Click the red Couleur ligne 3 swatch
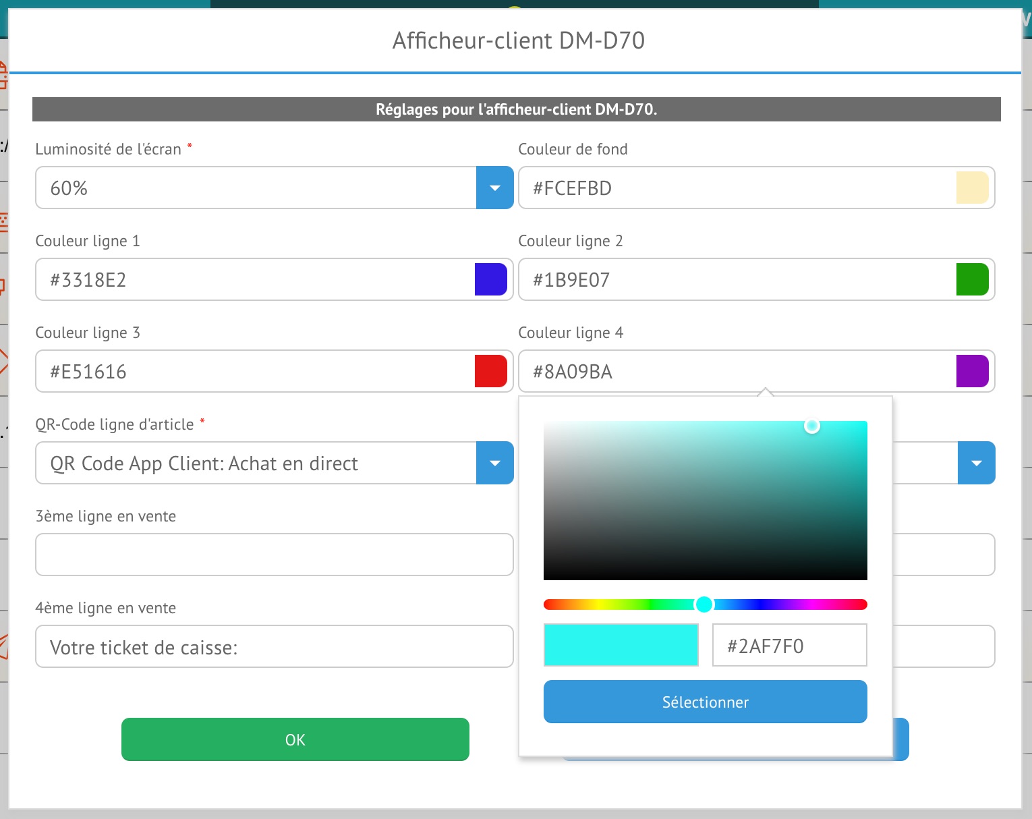 [490, 372]
